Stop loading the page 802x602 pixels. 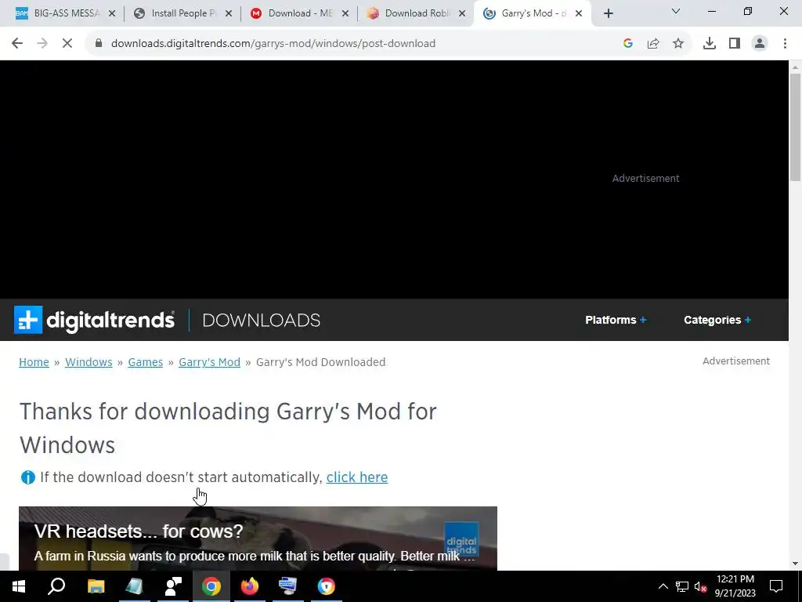click(67, 44)
